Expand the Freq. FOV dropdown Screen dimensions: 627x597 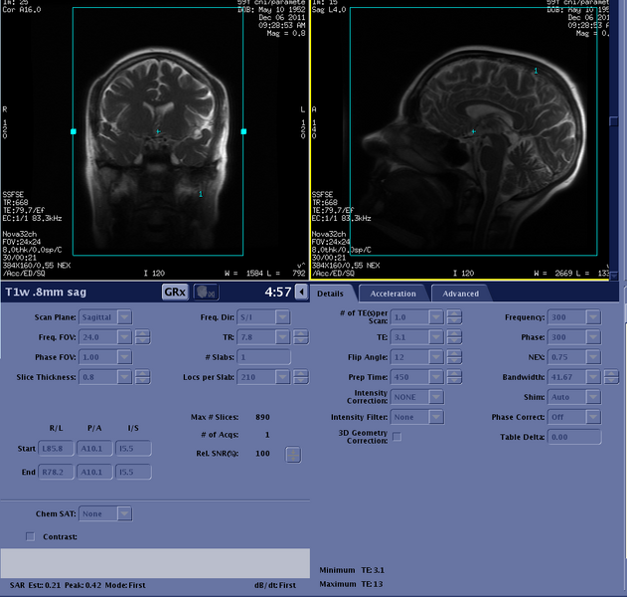tap(124, 337)
